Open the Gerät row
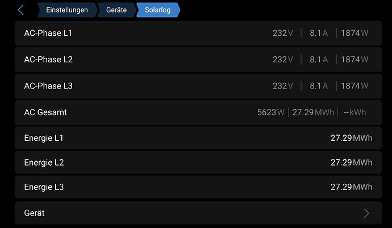Image resolution: width=392 pixels, height=228 pixels. [198, 213]
